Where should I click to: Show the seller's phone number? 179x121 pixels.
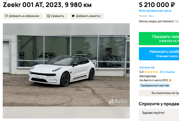(x=159, y=38)
